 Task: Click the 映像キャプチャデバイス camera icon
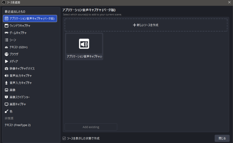pos(6,69)
